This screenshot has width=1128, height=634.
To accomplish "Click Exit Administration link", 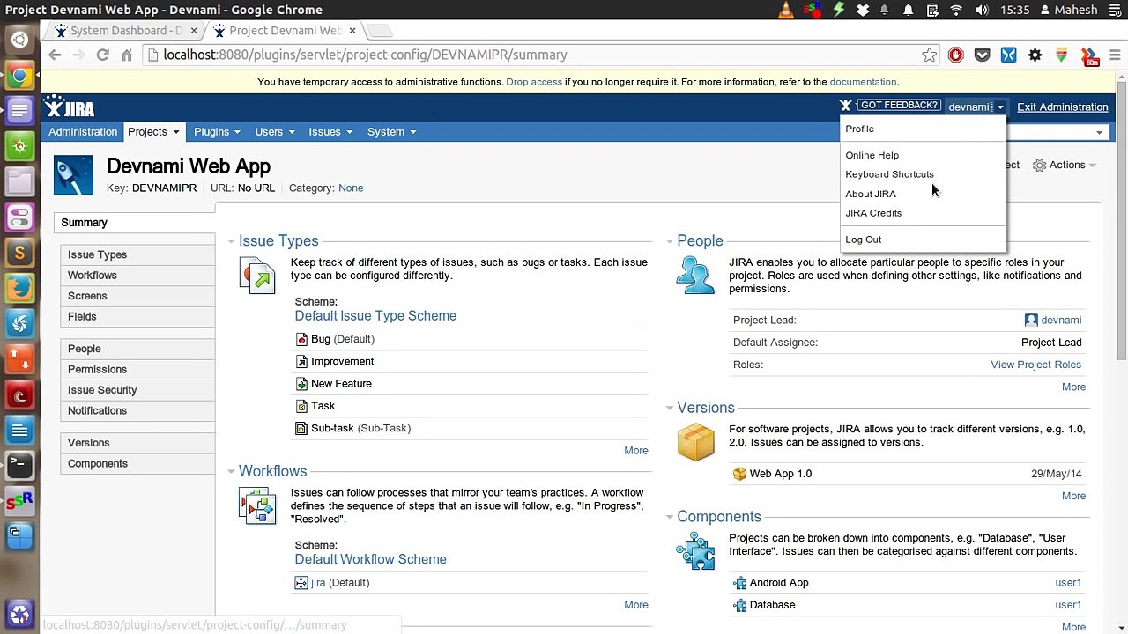I will click(x=1062, y=107).
